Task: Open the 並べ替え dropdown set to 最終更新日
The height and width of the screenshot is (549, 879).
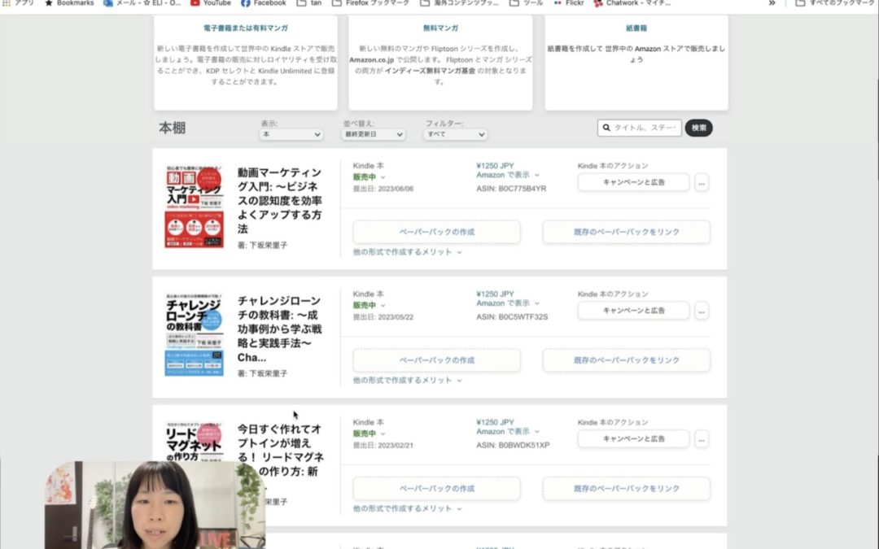Action: (x=372, y=134)
